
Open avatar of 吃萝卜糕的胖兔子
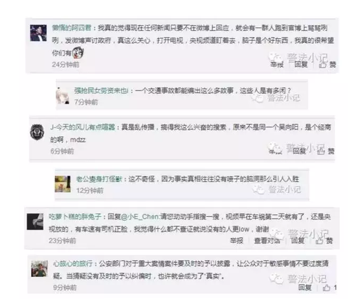[35, 221]
